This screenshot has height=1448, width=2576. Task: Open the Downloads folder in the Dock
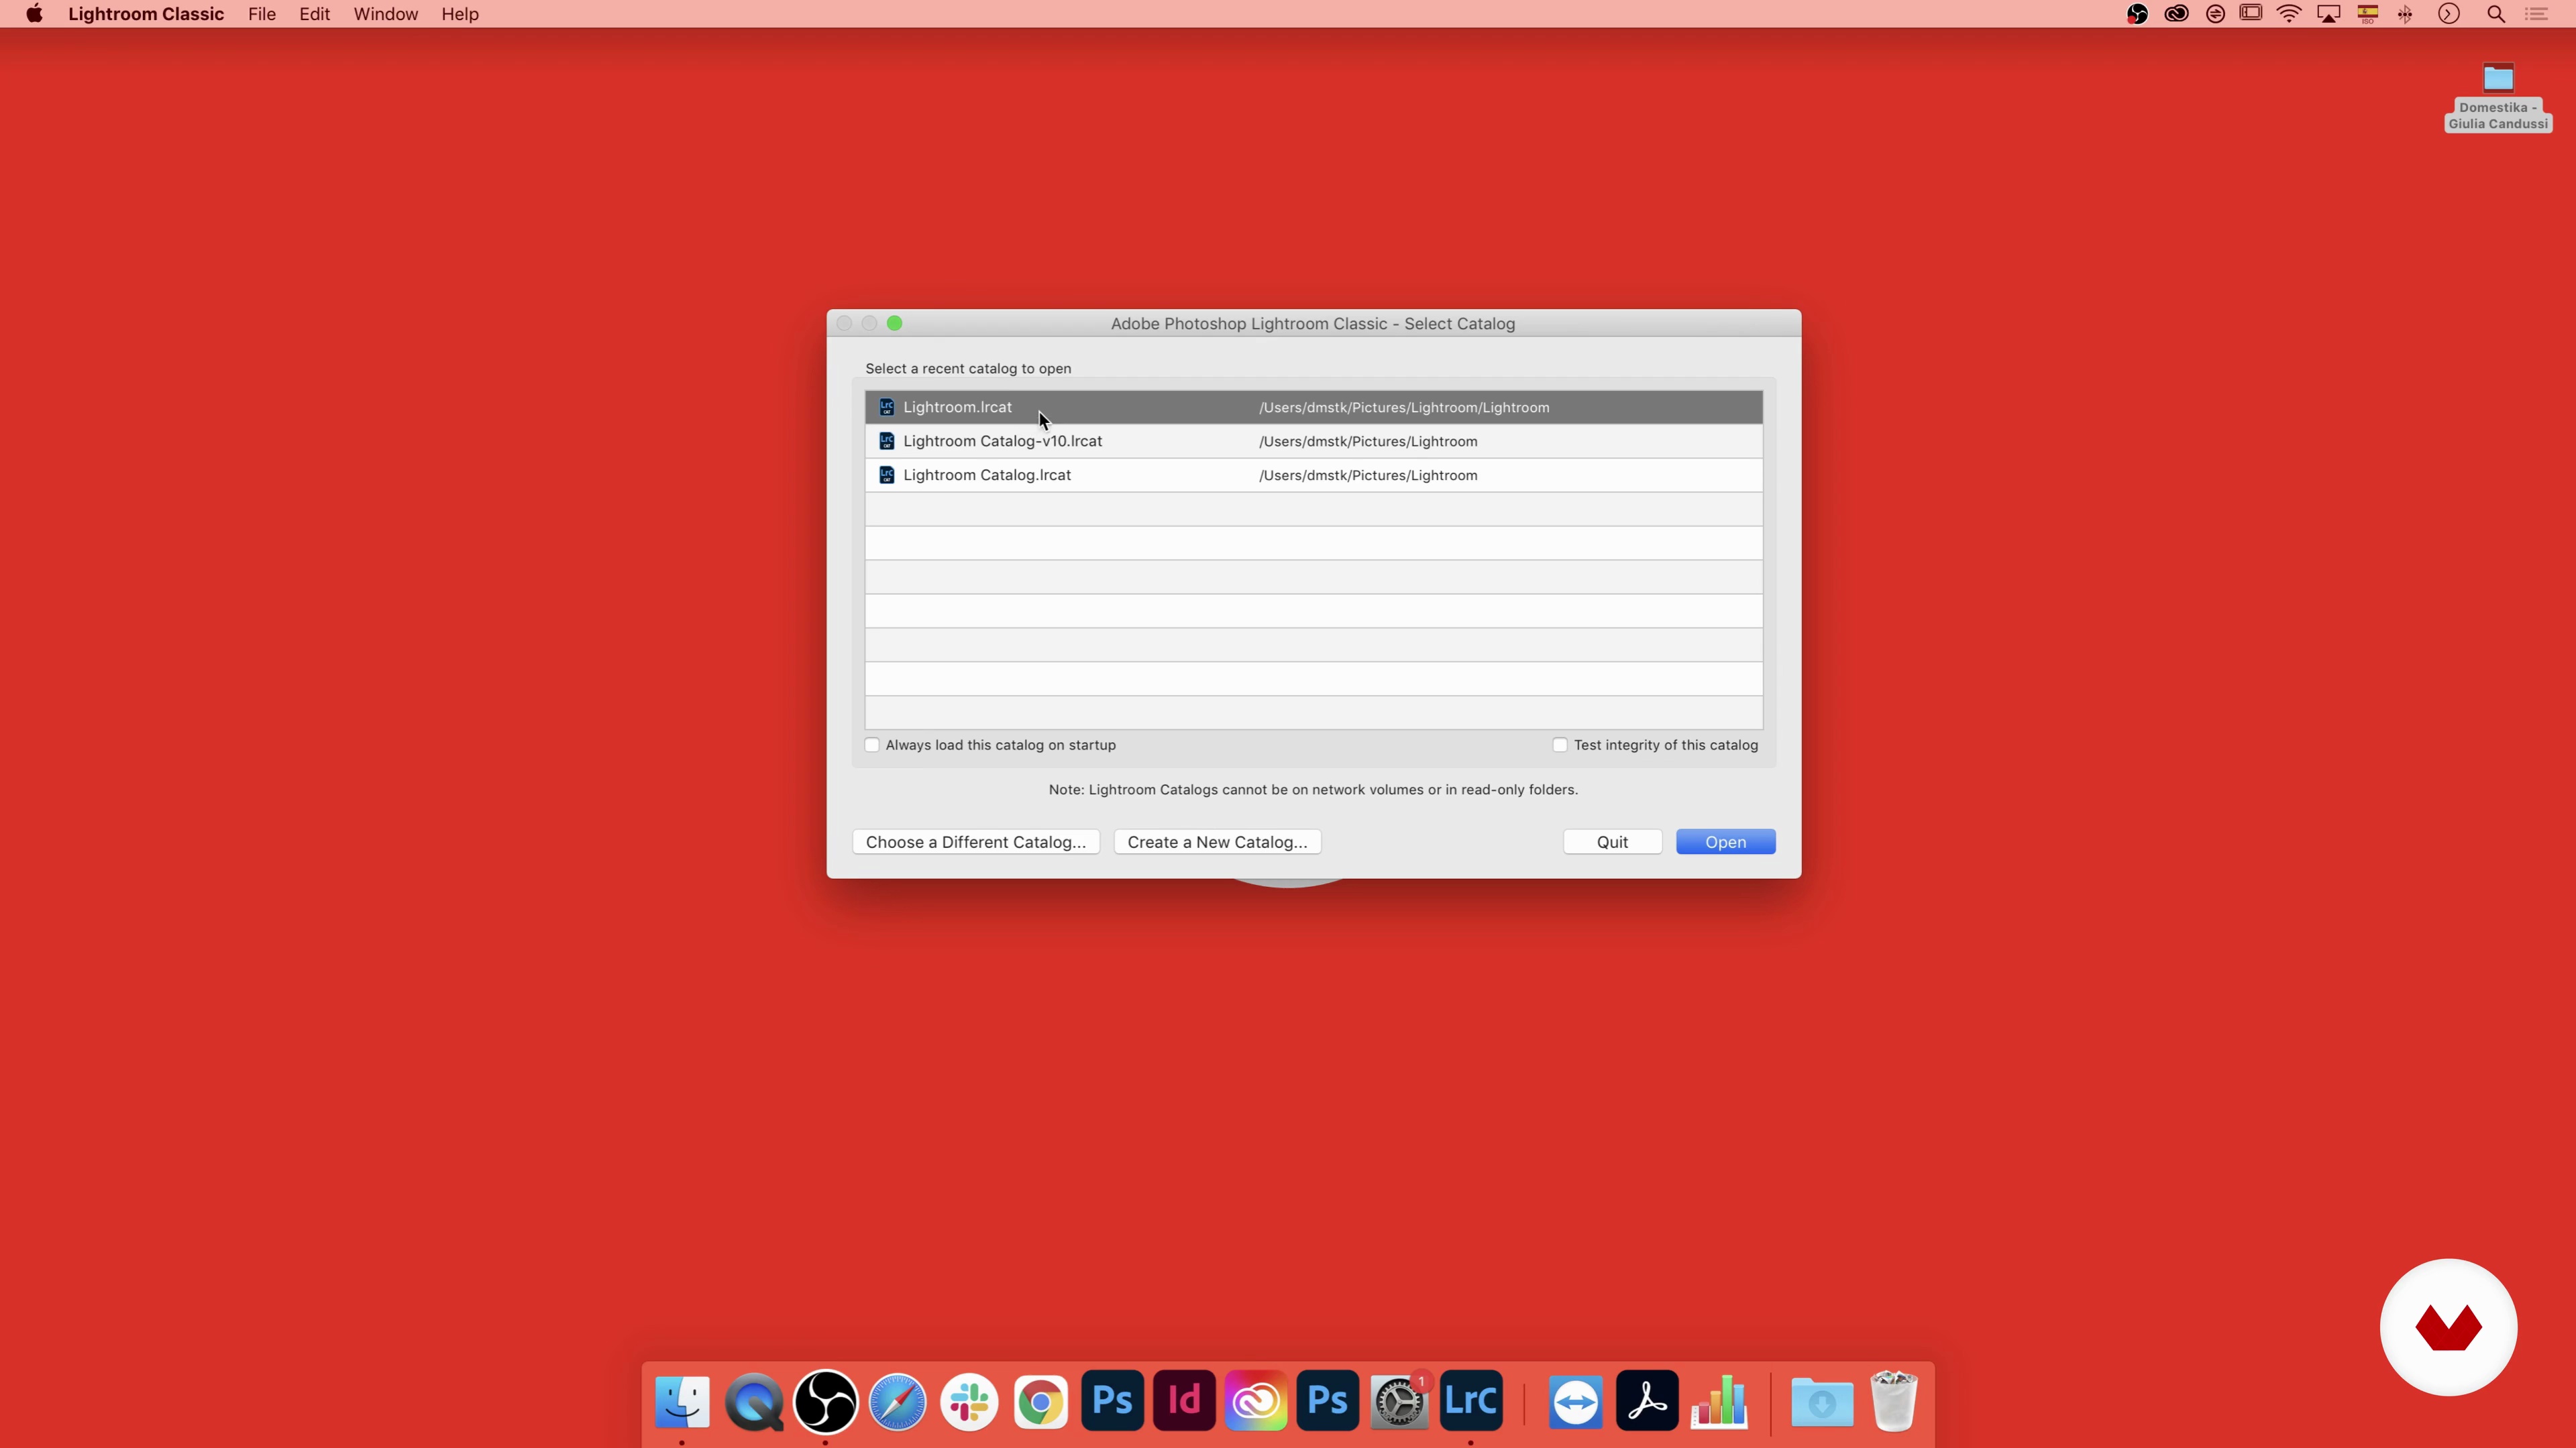coord(1822,1401)
